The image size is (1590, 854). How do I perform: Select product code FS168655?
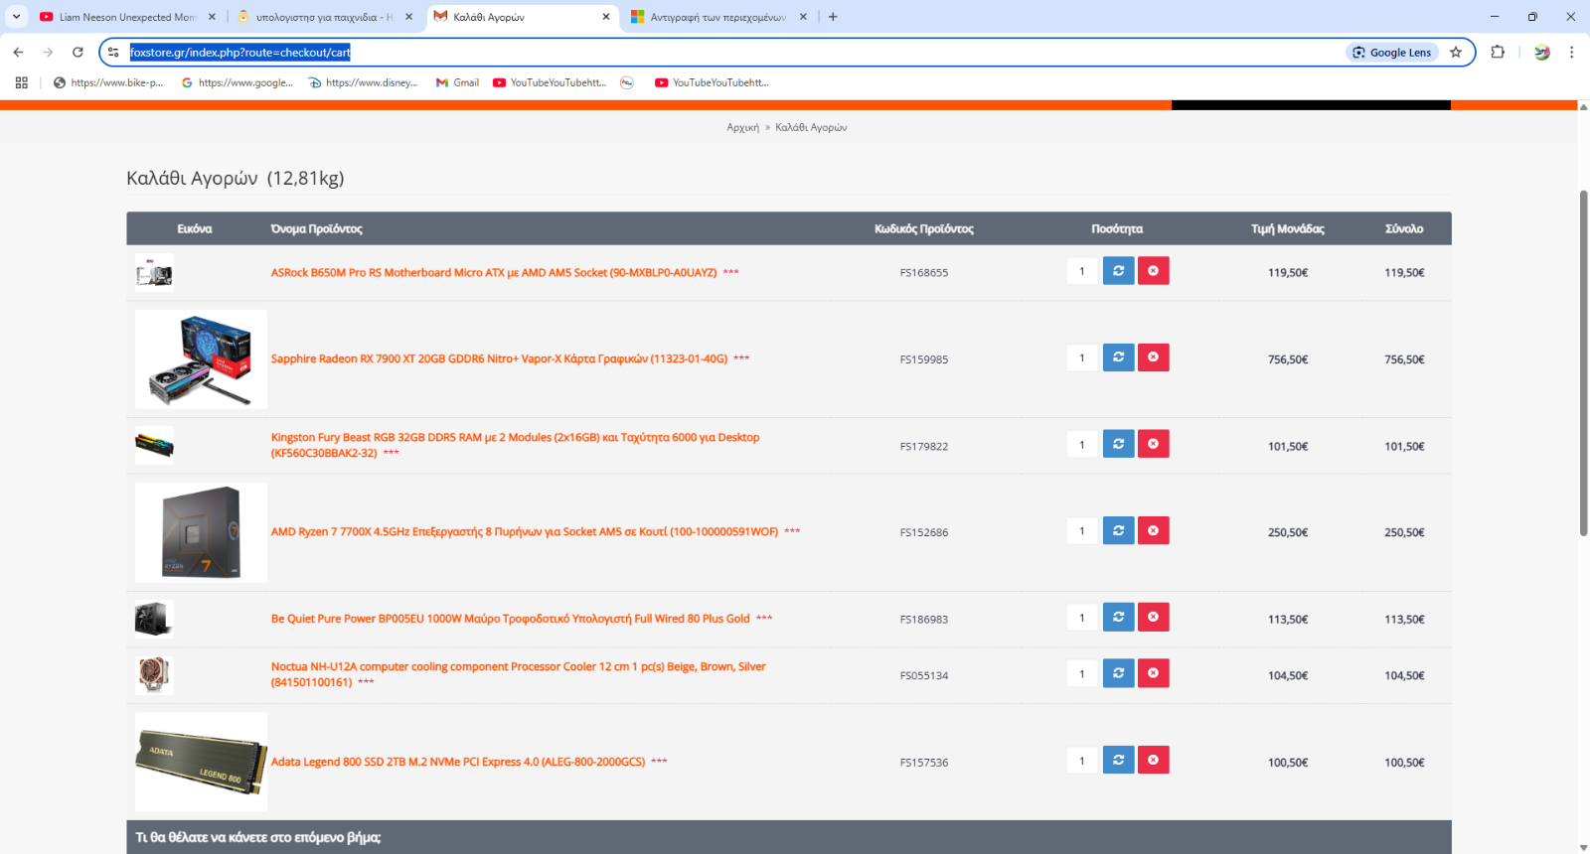(x=924, y=272)
